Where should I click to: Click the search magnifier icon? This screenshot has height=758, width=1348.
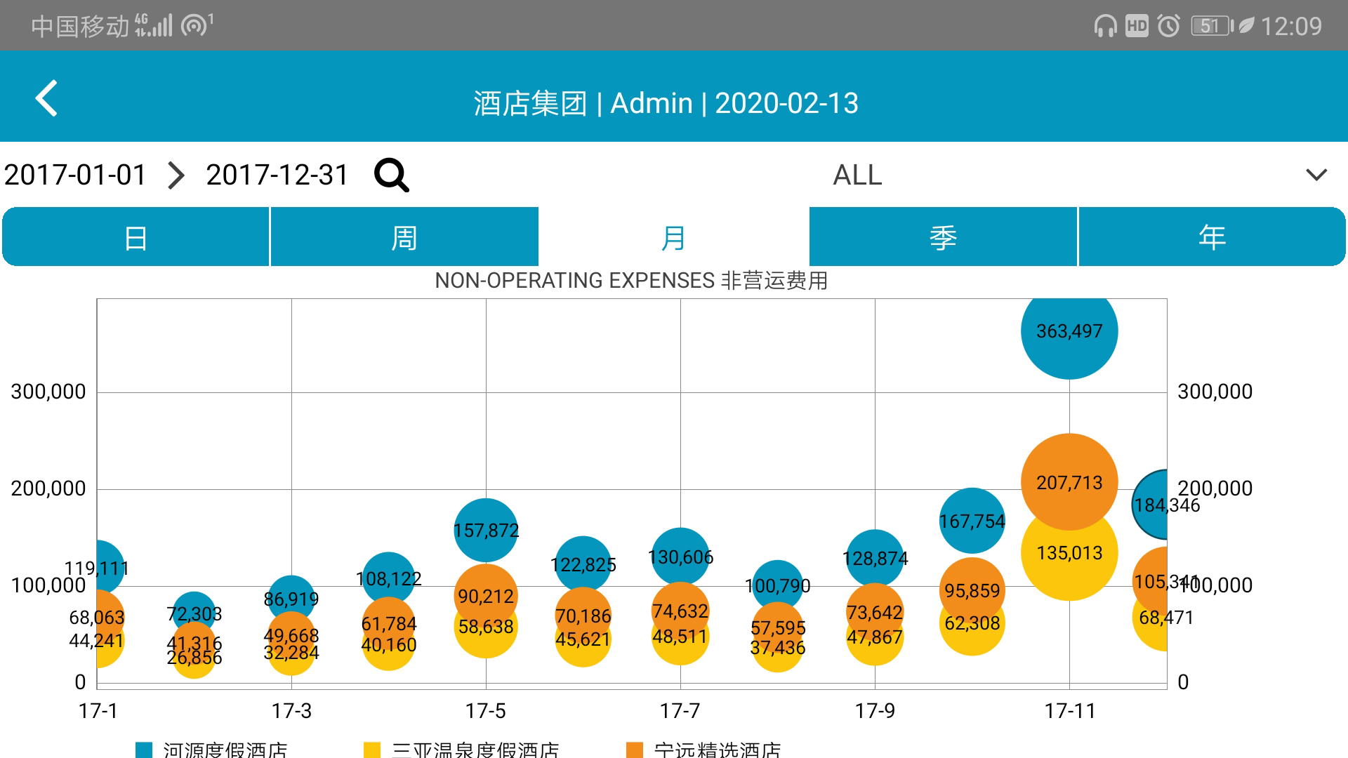(391, 175)
